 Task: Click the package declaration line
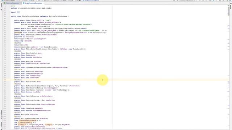tap(31, 8)
